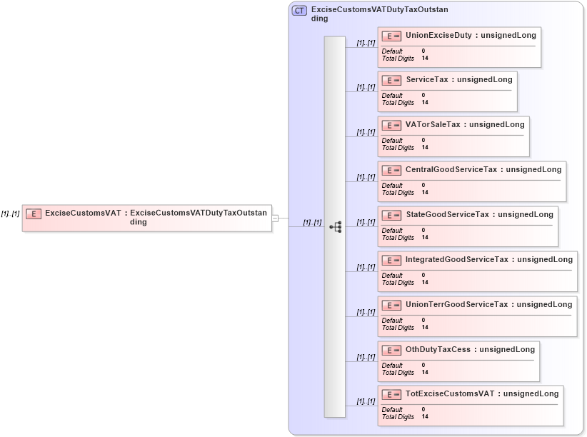Viewport: 587px width, 437px height.
Task: Click the CentralGoodServiceTax element icon
Action: 390,169
